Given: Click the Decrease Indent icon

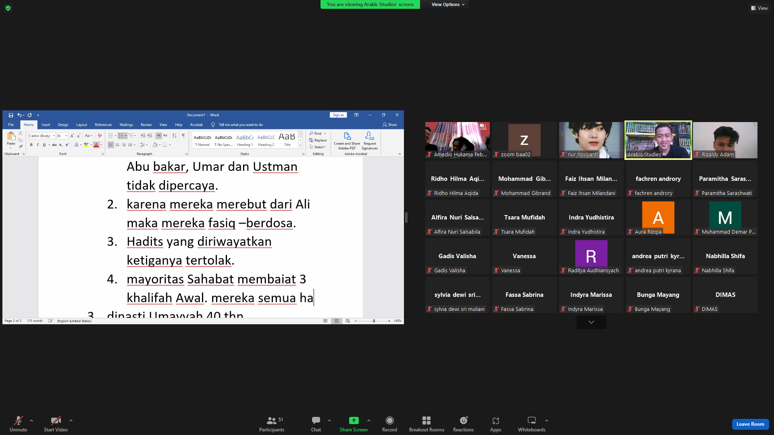Looking at the screenshot, I should pyautogui.click(x=143, y=136).
